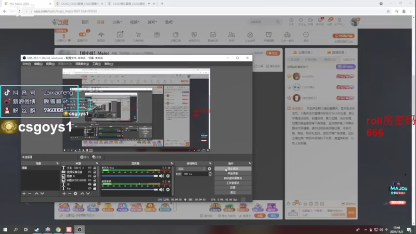
Task: Toggle visibility of 视频采集设备 source
Action: 89,172
